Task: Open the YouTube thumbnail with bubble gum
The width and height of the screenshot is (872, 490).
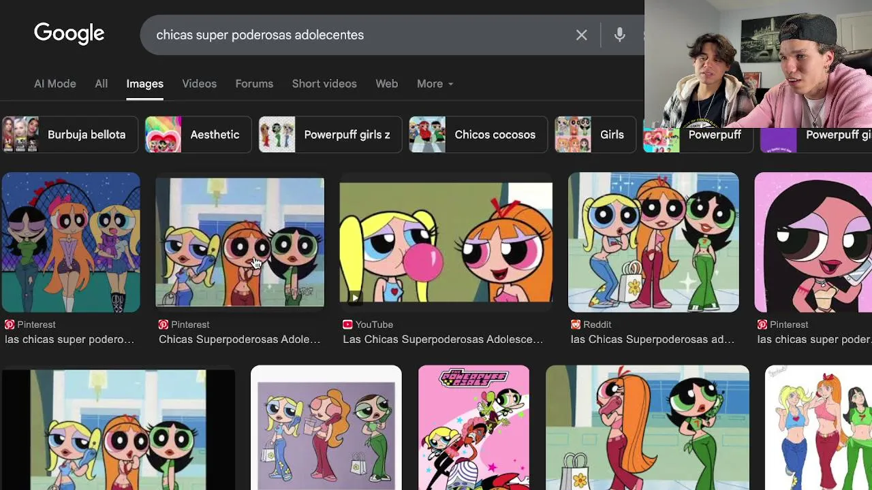Action: pos(446,242)
